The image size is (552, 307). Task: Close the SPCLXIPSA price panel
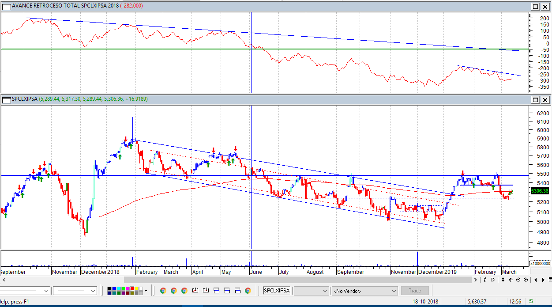click(545, 99)
